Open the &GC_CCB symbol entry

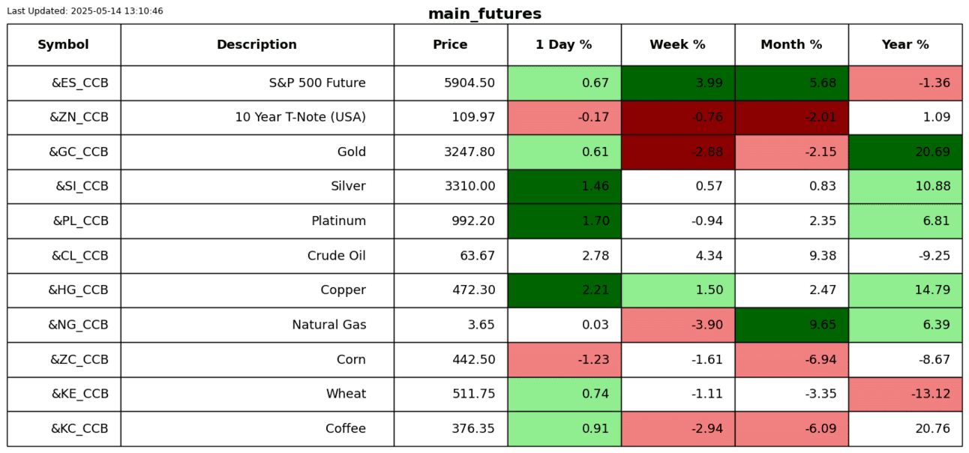click(79, 152)
